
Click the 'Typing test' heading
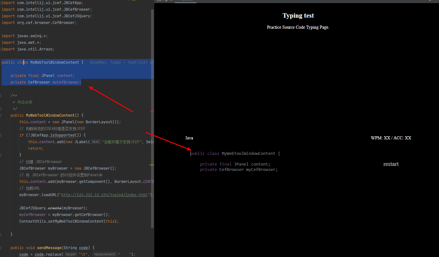point(298,15)
